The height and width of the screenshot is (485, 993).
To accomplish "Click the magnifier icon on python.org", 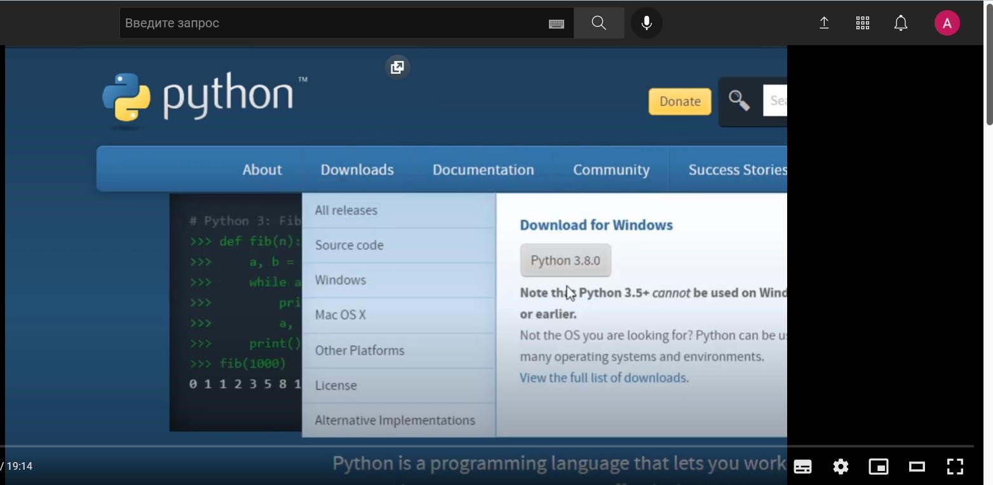I will click(739, 100).
